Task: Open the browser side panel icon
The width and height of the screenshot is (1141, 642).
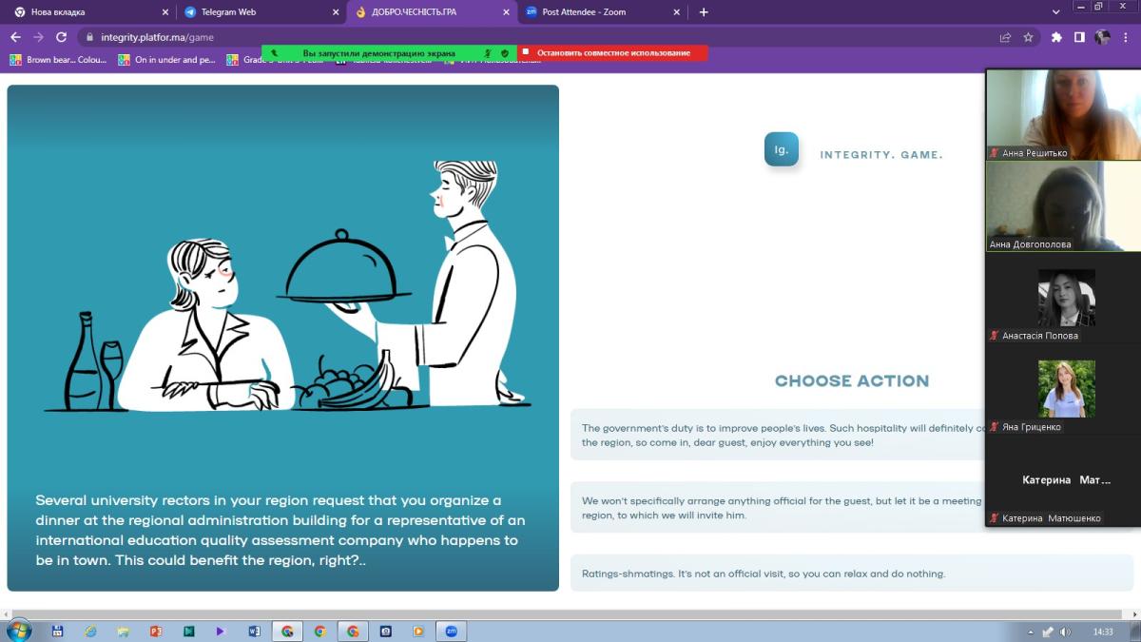Action: [1079, 37]
